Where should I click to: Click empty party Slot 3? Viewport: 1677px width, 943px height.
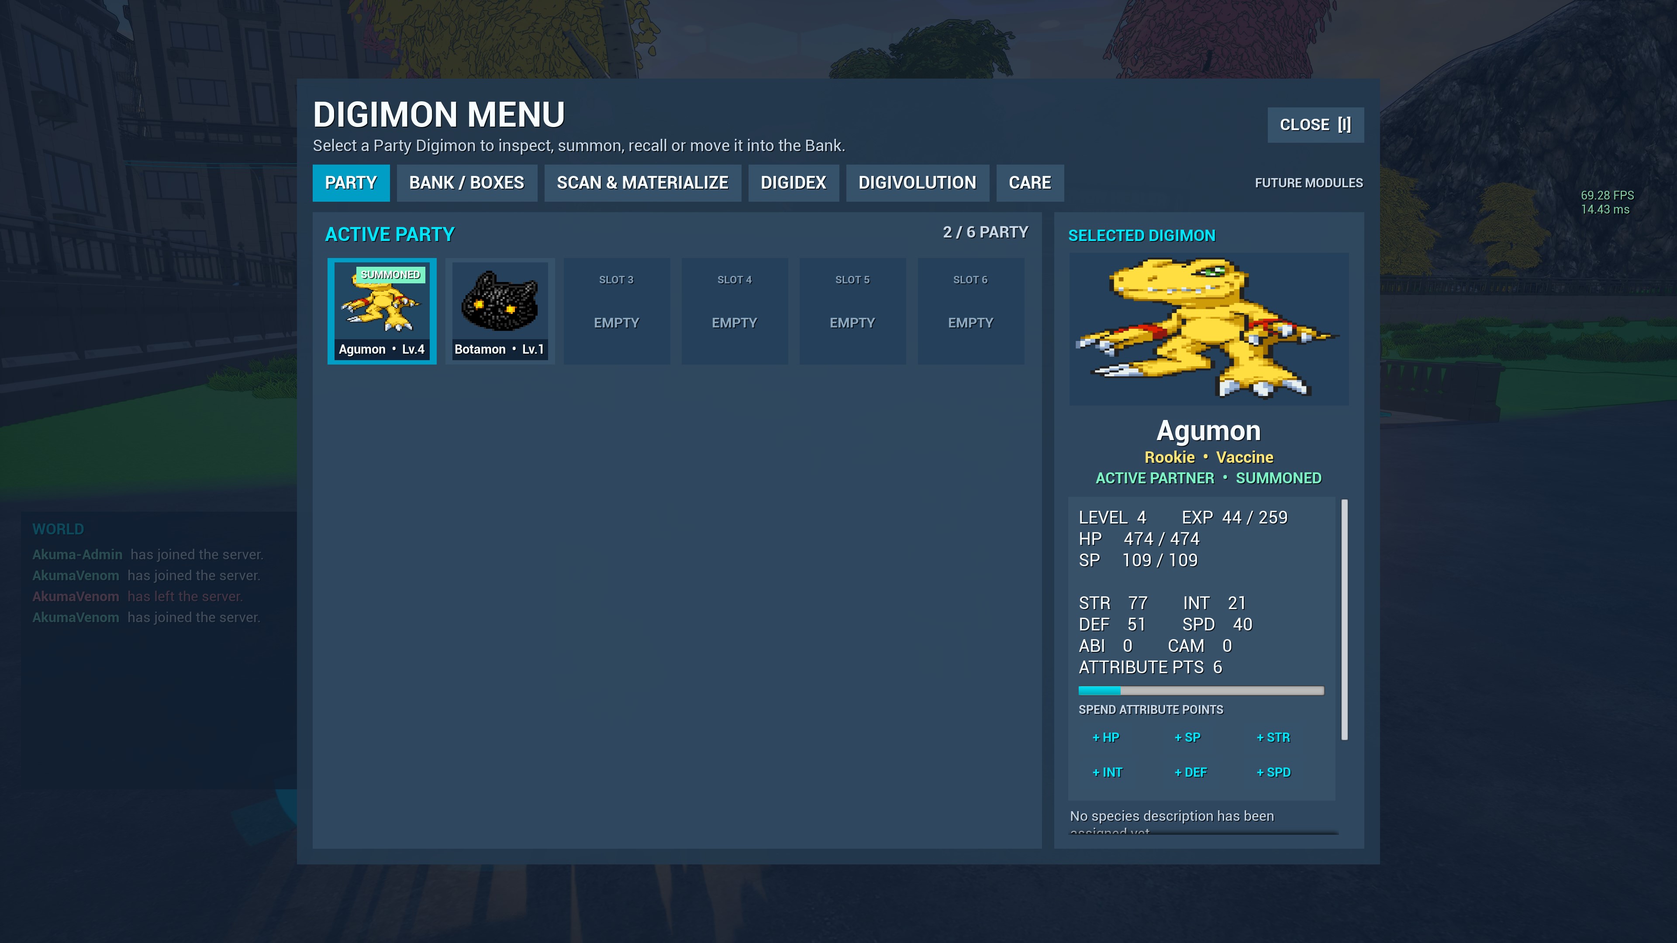pyautogui.click(x=617, y=311)
